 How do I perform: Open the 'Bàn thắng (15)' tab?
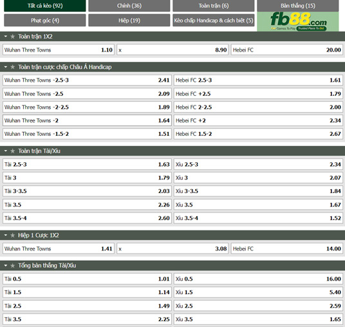click(298, 6)
